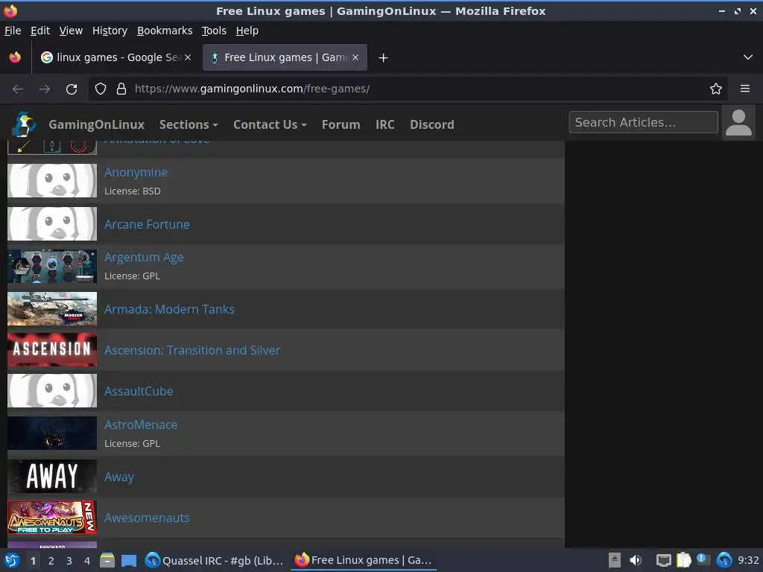
Task: Open the Forum link
Action: tap(341, 124)
